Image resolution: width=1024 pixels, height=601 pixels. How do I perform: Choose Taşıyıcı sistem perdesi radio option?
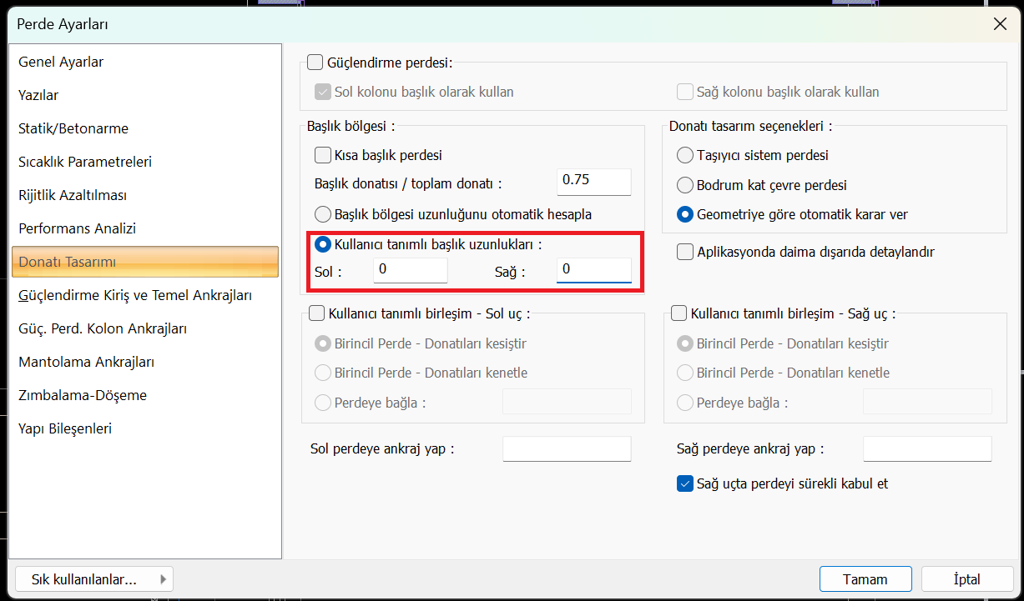click(x=685, y=155)
